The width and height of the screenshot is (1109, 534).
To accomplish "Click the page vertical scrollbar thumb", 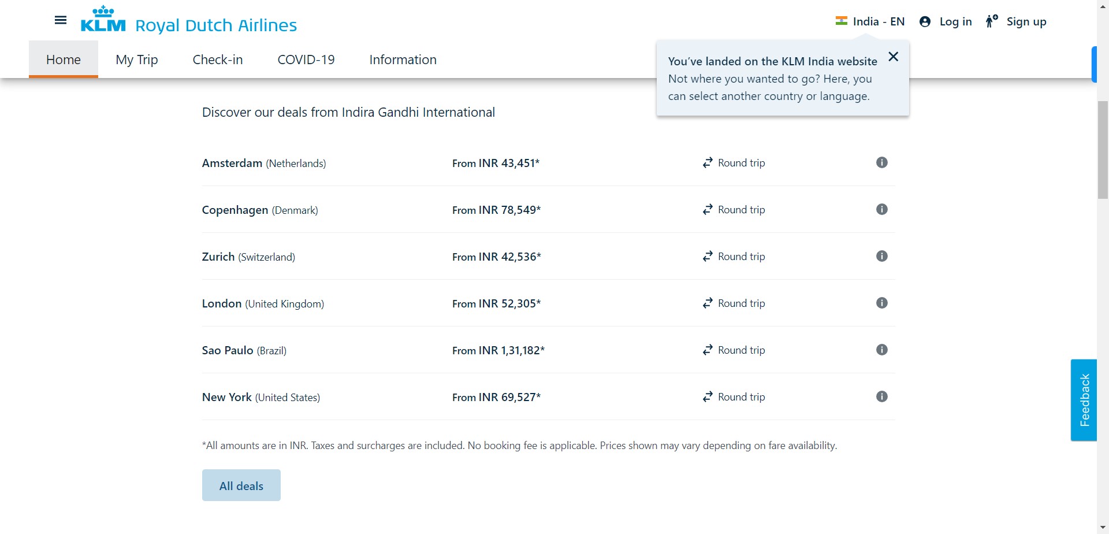I will click(1103, 150).
